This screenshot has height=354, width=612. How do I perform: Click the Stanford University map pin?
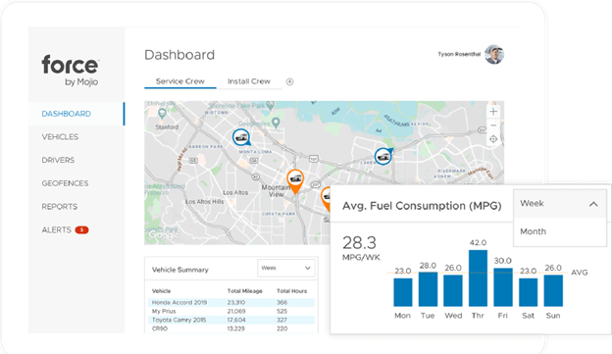tap(162, 114)
